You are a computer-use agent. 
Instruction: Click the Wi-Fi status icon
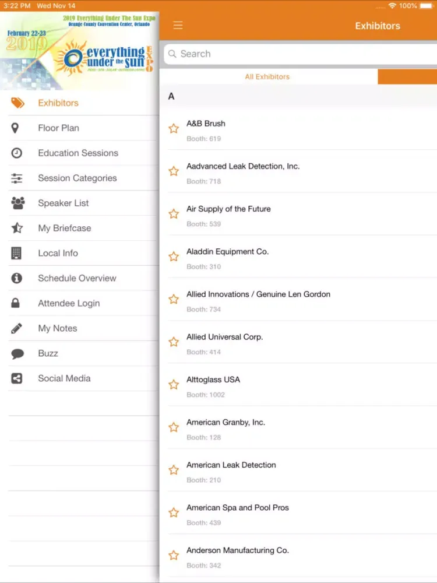[392, 6]
